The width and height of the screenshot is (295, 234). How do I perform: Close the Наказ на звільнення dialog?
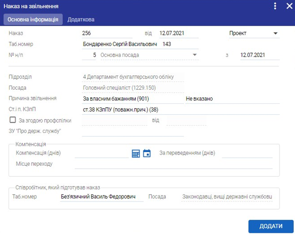tap(289, 6)
